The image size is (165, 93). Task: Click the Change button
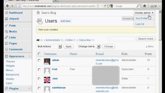109,47
